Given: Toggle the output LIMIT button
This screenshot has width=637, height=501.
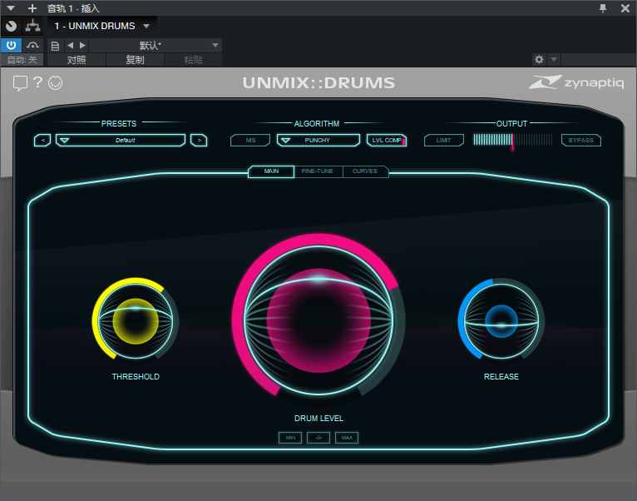Looking at the screenshot, I should coord(443,141).
